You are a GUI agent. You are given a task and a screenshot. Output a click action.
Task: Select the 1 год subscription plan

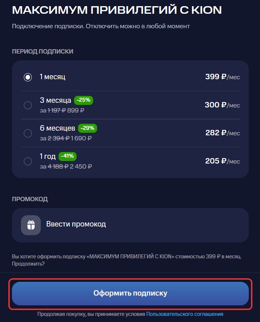pos(28,161)
